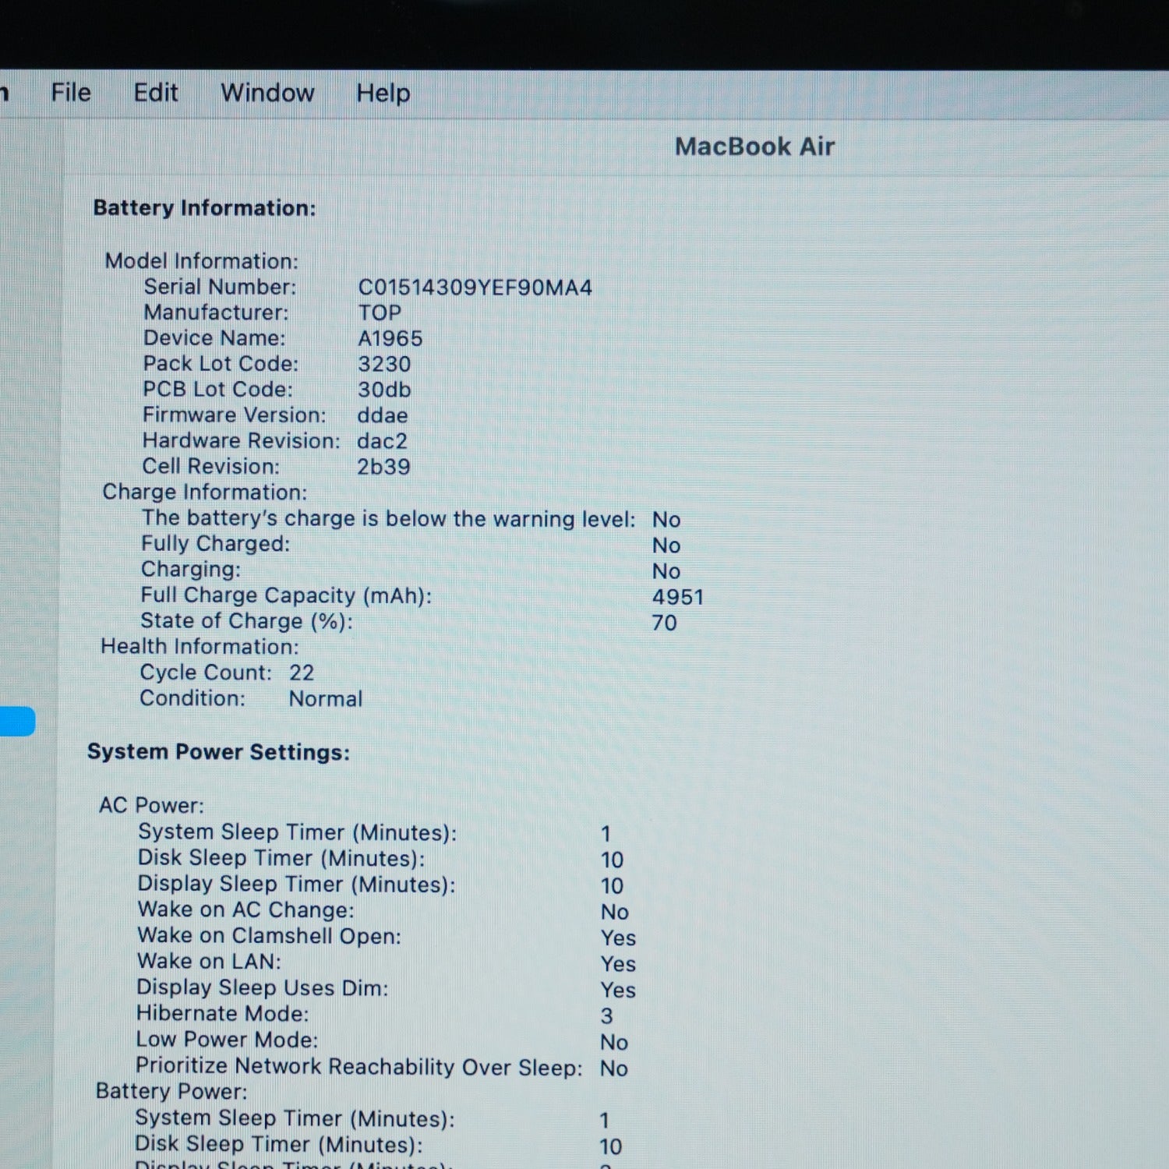Screen dimensions: 1169x1169
Task: Click the AC Power label
Action: tap(151, 806)
